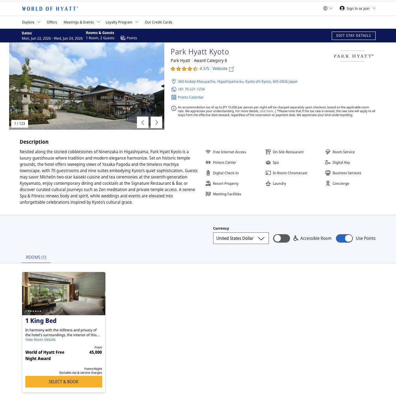The width and height of the screenshot is (396, 399).
Task: Open Our Credit Cards nav item
Action: point(158,22)
